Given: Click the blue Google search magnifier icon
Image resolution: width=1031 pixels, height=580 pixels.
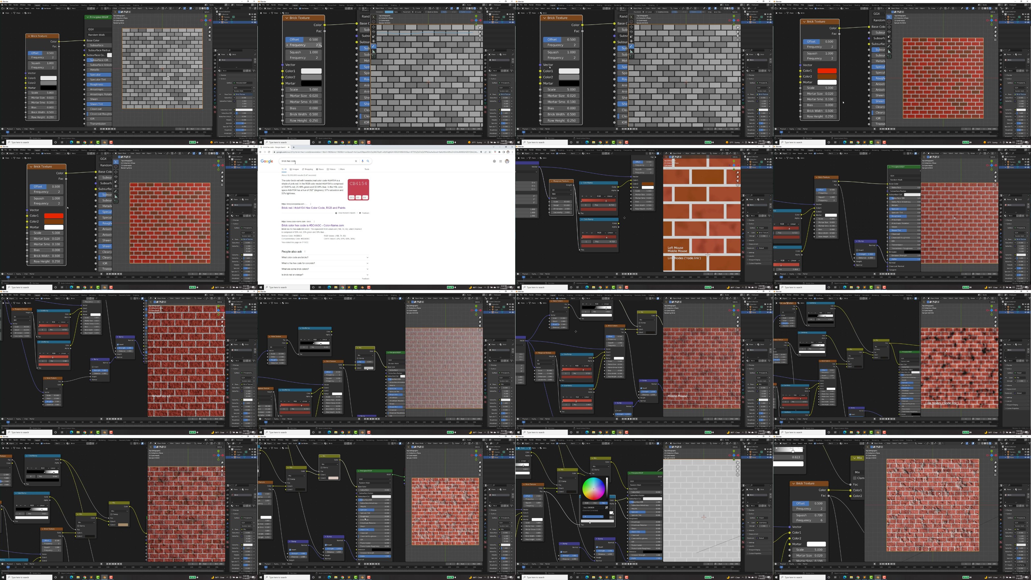Looking at the screenshot, I should click(x=368, y=161).
